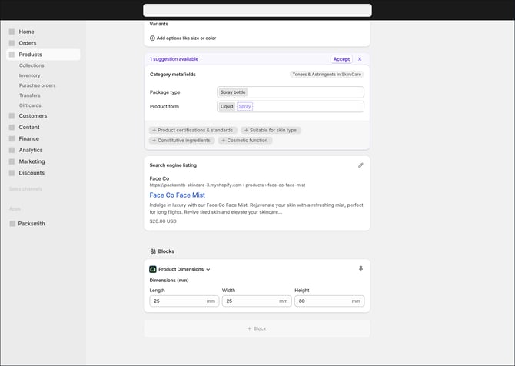Click the Packsmith app icon in the sidebar

click(x=12, y=223)
